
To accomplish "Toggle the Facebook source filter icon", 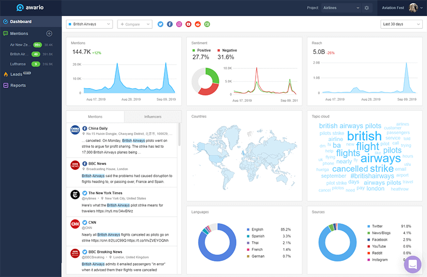I will 170,24.
